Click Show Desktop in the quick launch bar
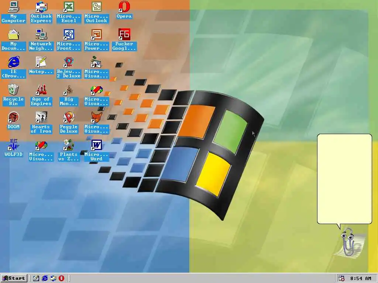The height and width of the screenshot is (283, 378). coord(36,278)
